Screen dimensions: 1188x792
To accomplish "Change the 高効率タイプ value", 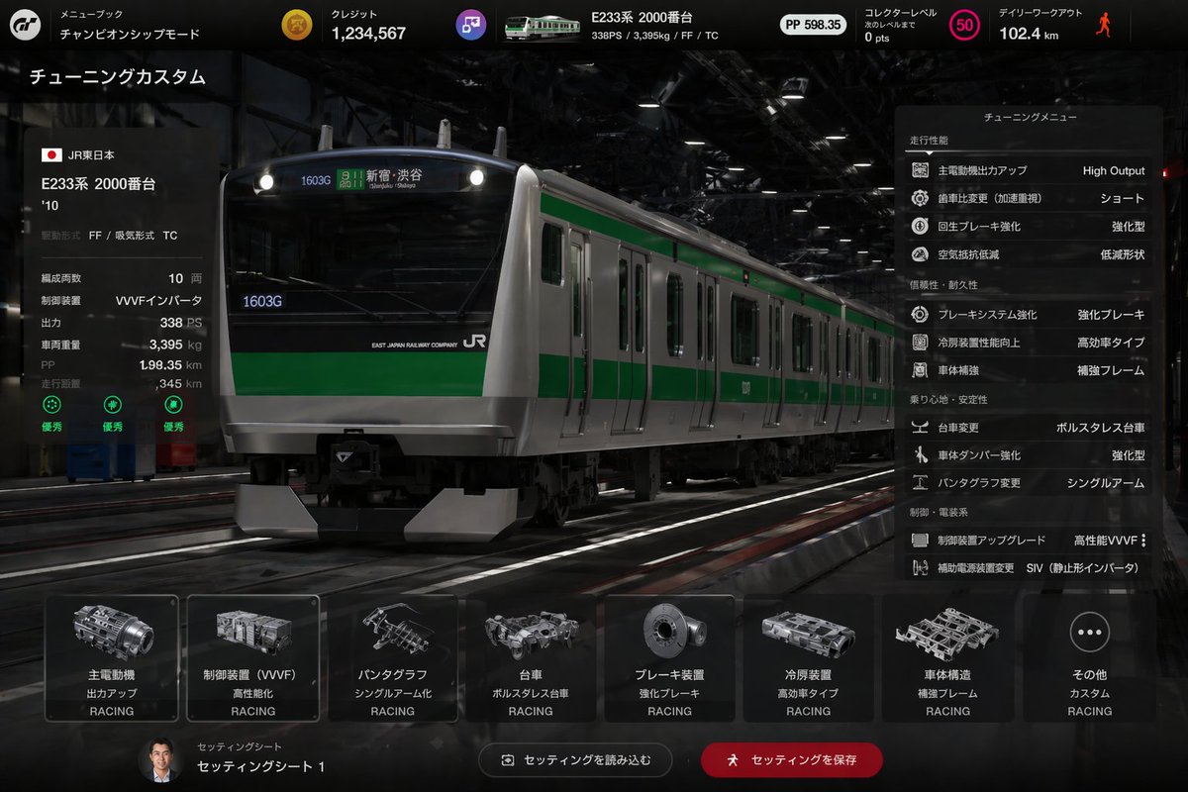I will [x=1111, y=342].
